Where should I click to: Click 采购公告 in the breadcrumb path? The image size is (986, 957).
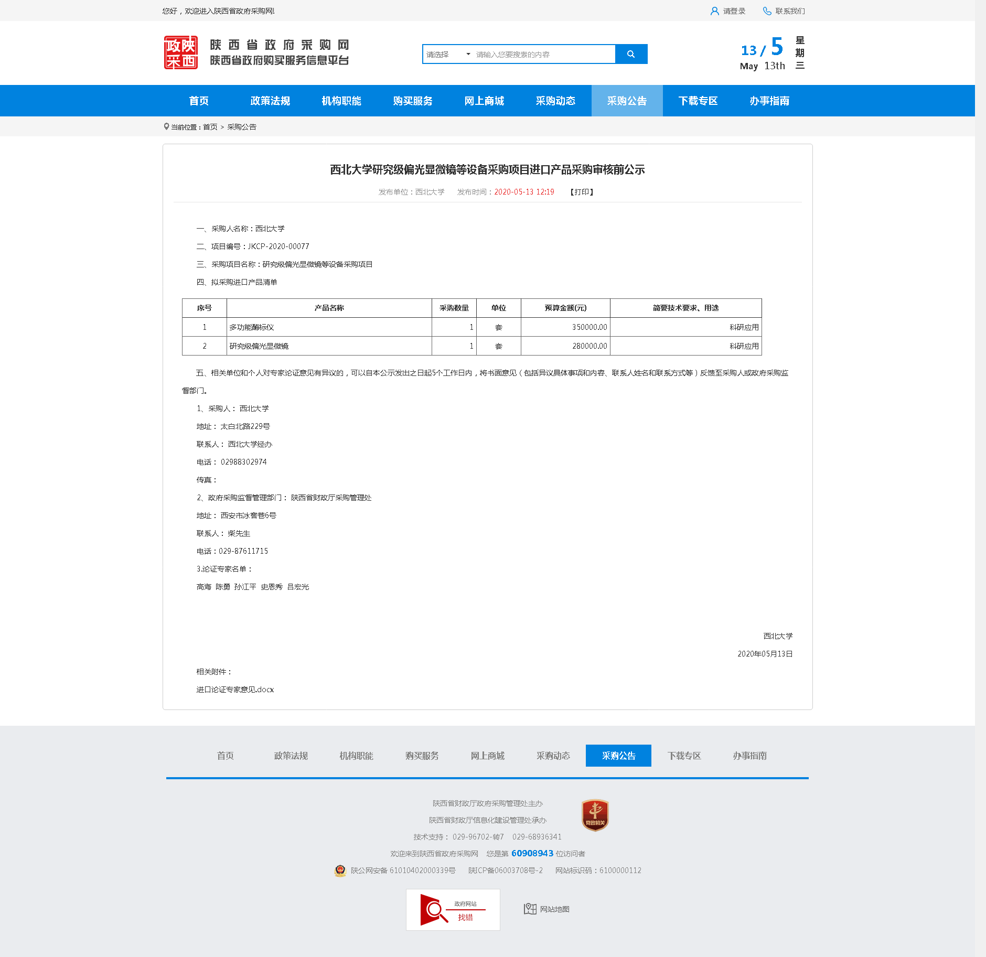241,127
